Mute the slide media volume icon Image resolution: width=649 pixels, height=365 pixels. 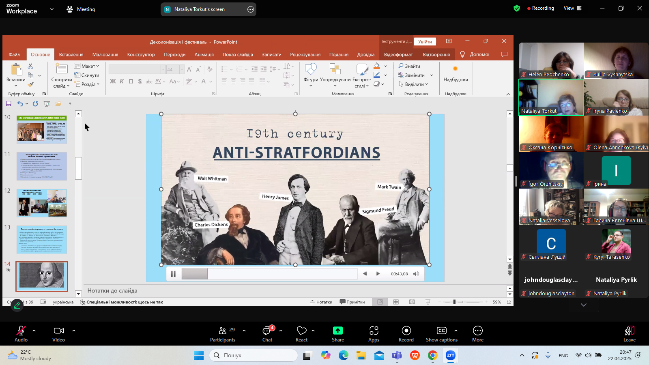(416, 274)
